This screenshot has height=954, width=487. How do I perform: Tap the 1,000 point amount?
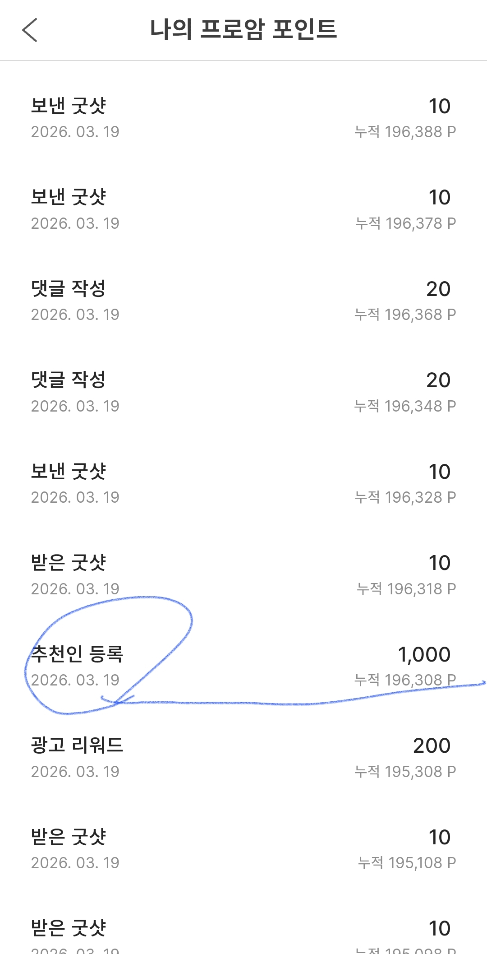[x=424, y=654]
